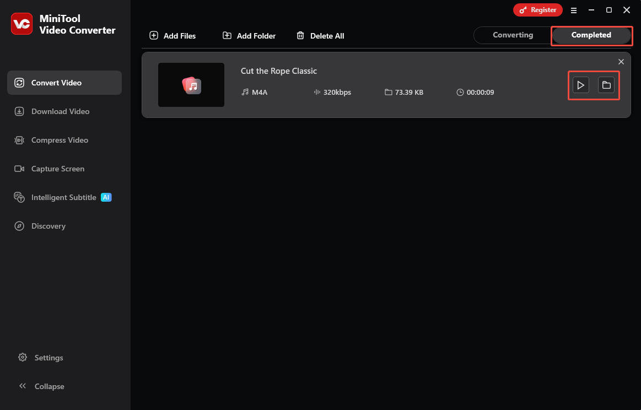
Task: Play the converted Cut the Rope Classic file
Action: click(x=580, y=85)
